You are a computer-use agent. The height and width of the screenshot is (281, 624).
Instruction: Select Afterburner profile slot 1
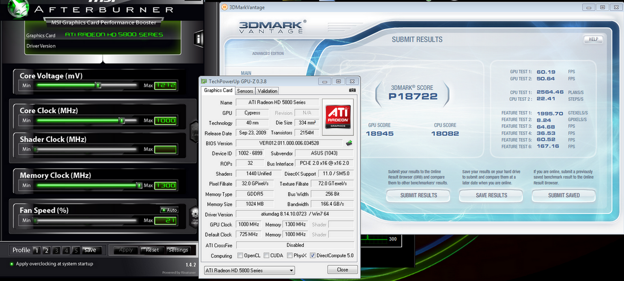point(36,250)
